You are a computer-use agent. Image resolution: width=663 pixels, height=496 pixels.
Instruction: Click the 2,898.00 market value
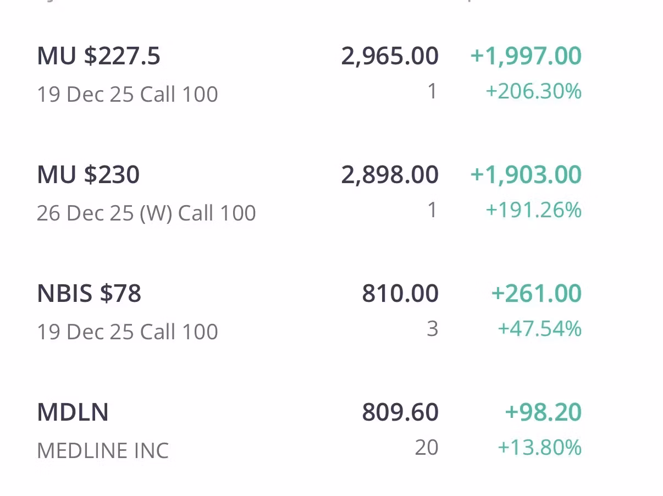point(390,175)
